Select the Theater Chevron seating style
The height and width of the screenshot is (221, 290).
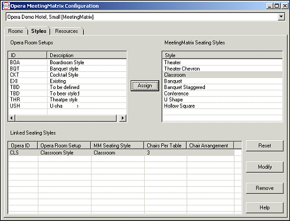222,68
